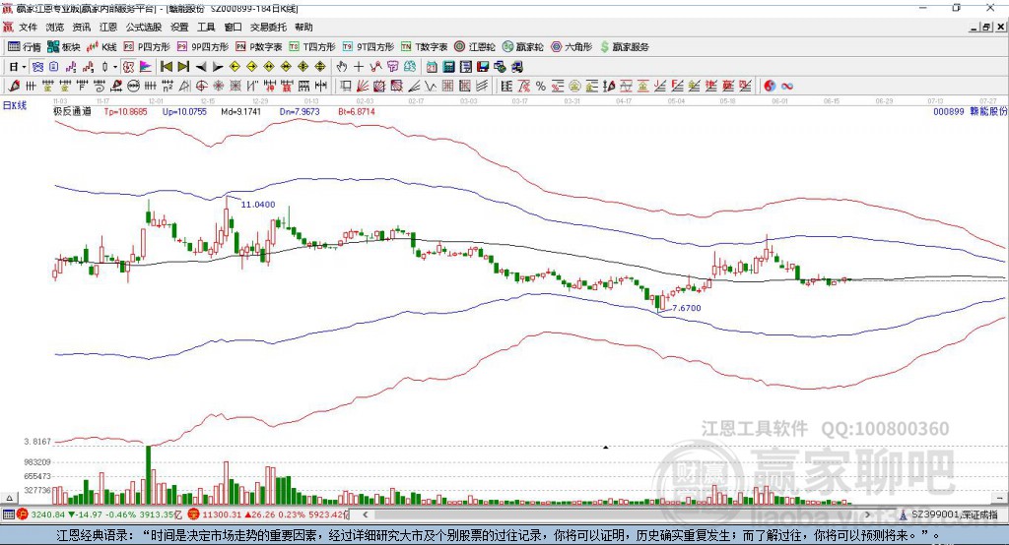This screenshot has height=545, width=1009.
Task: Click the black right arrow icon
Action: point(218,67)
